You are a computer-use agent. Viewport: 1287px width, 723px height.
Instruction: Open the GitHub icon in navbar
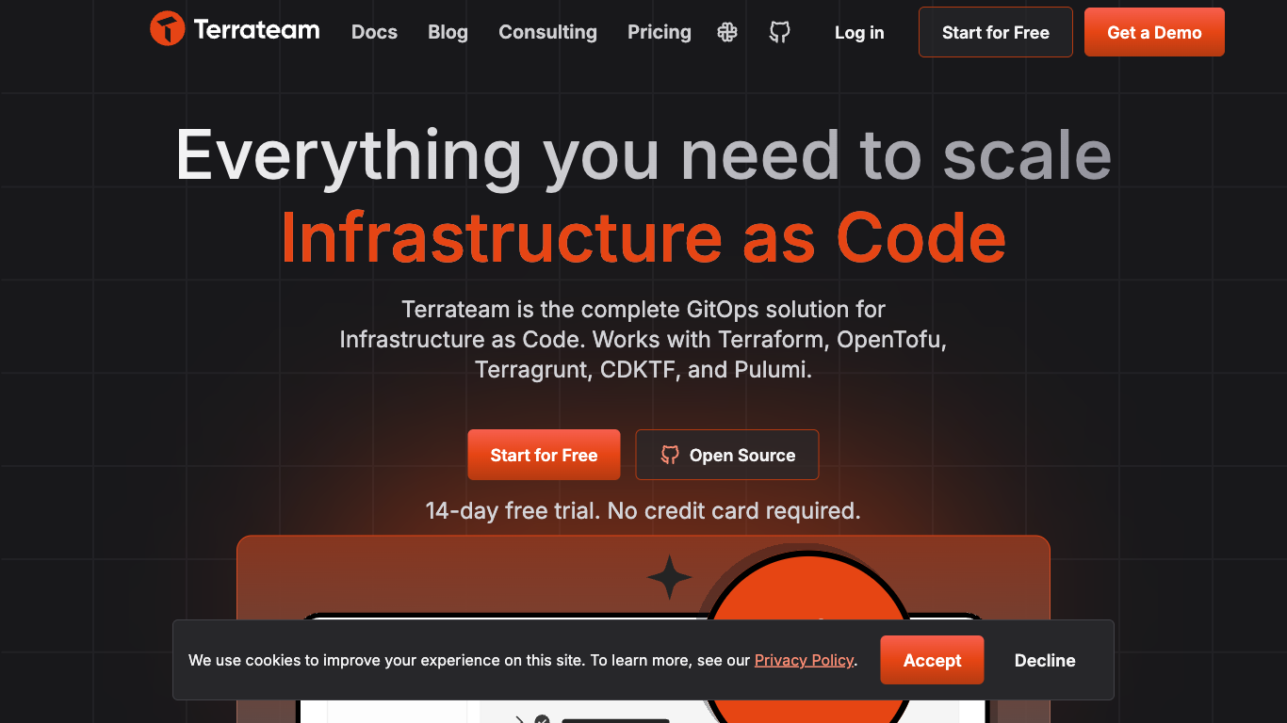pos(779,32)
